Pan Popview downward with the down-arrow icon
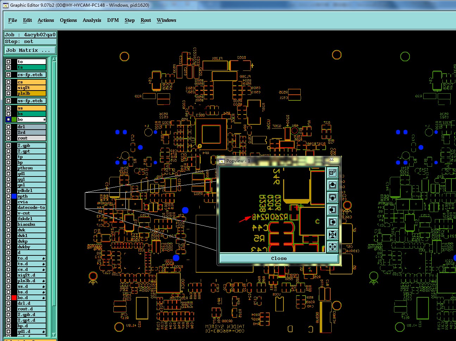 click(332, 197)
